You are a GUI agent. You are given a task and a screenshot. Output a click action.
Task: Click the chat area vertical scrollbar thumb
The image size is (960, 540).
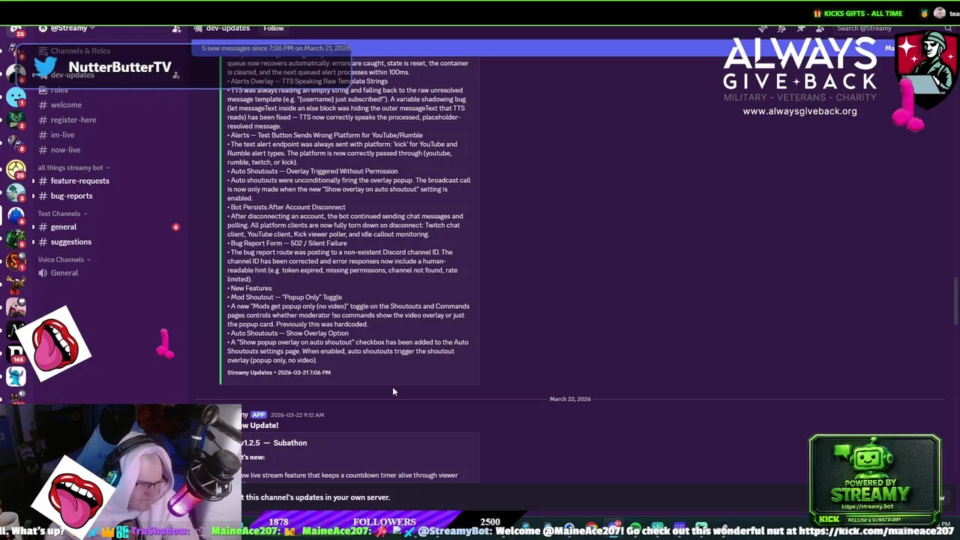point(955,301)
